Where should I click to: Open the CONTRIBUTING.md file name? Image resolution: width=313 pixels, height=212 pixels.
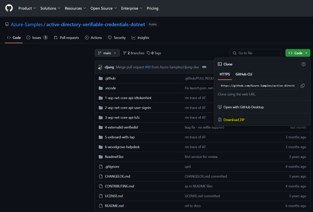point(120,186)
